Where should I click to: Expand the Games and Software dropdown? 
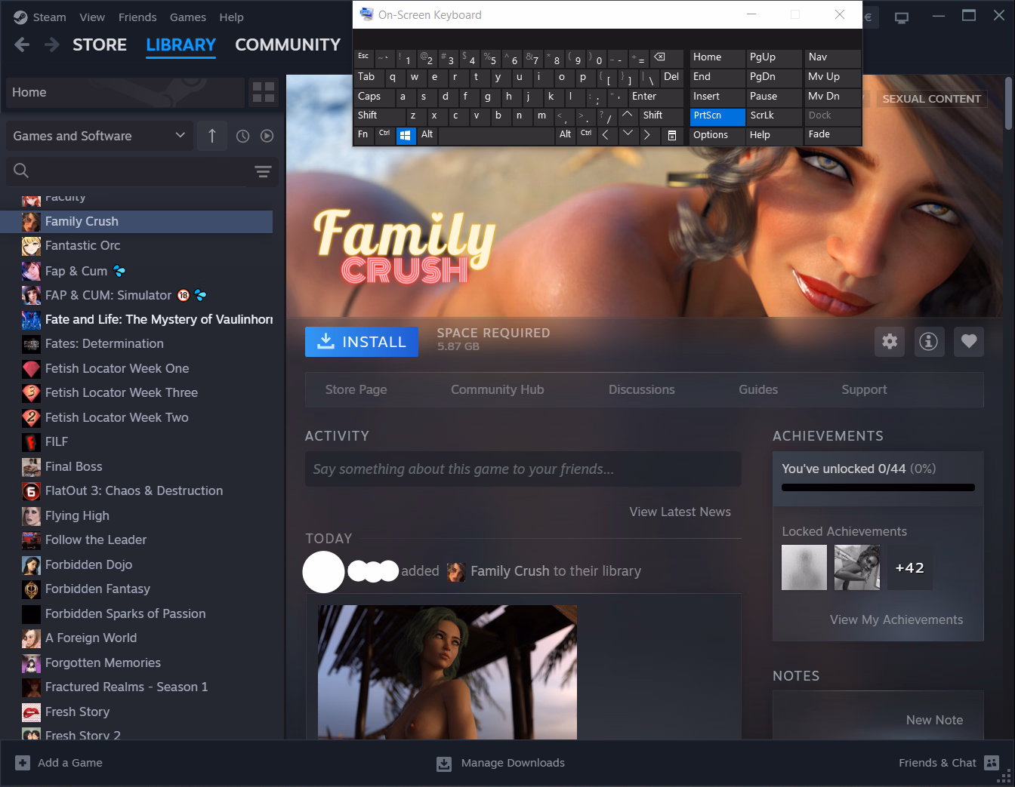pyautogui.click(x=99, y=136)
